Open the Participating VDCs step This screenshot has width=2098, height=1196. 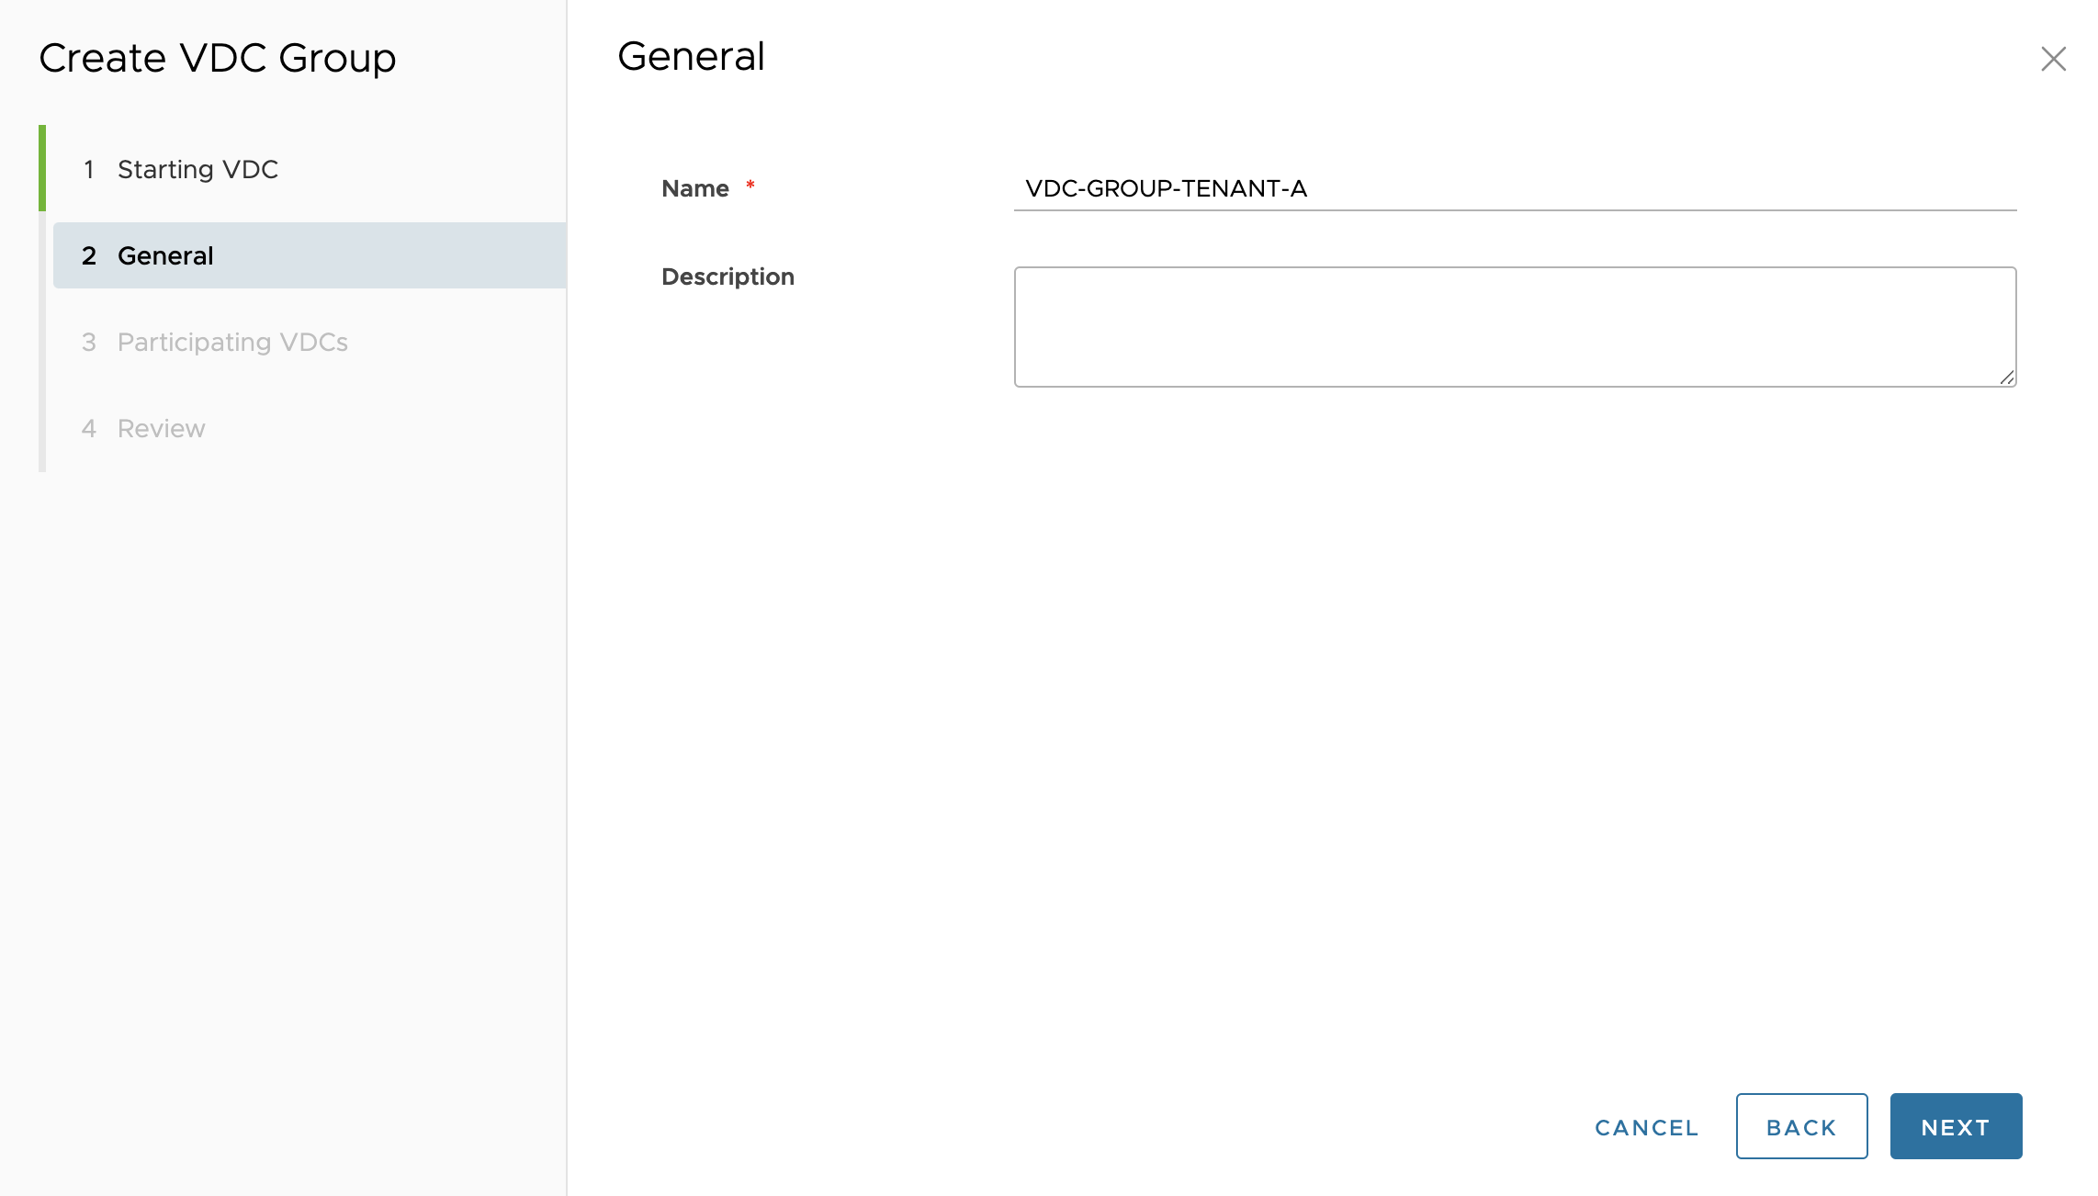[x=232, y=342]
